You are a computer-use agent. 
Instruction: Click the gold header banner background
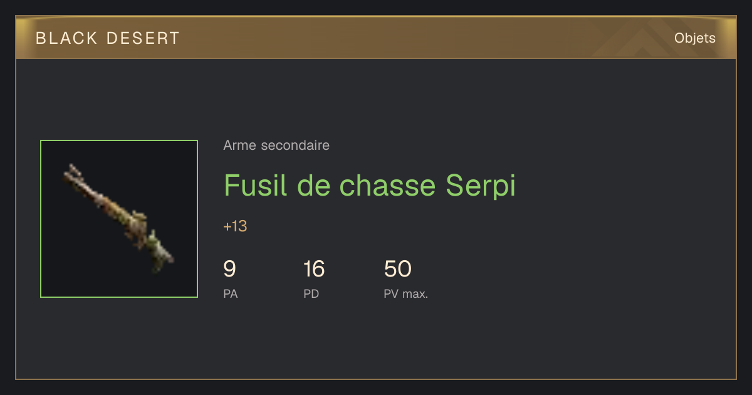pyautogui.click(x=376, y=38)
